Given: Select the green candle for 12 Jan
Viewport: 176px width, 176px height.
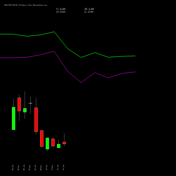Looking at the screenshot, I should tap(48, 144).
